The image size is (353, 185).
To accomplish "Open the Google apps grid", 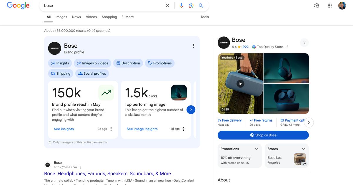I will [x=329, y=6].
